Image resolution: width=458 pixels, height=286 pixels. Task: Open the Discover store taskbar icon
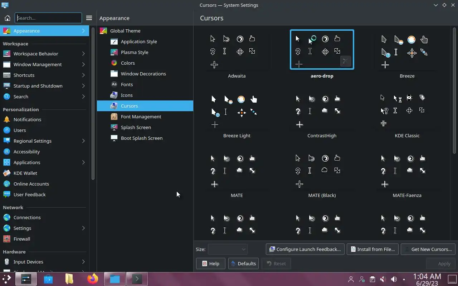point(48,279)
